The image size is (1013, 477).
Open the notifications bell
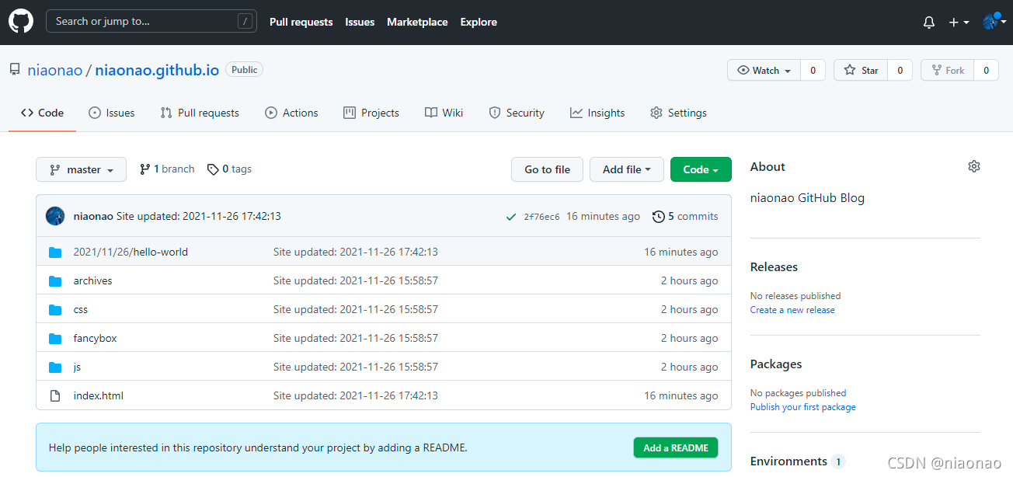[x=929, y=23]
